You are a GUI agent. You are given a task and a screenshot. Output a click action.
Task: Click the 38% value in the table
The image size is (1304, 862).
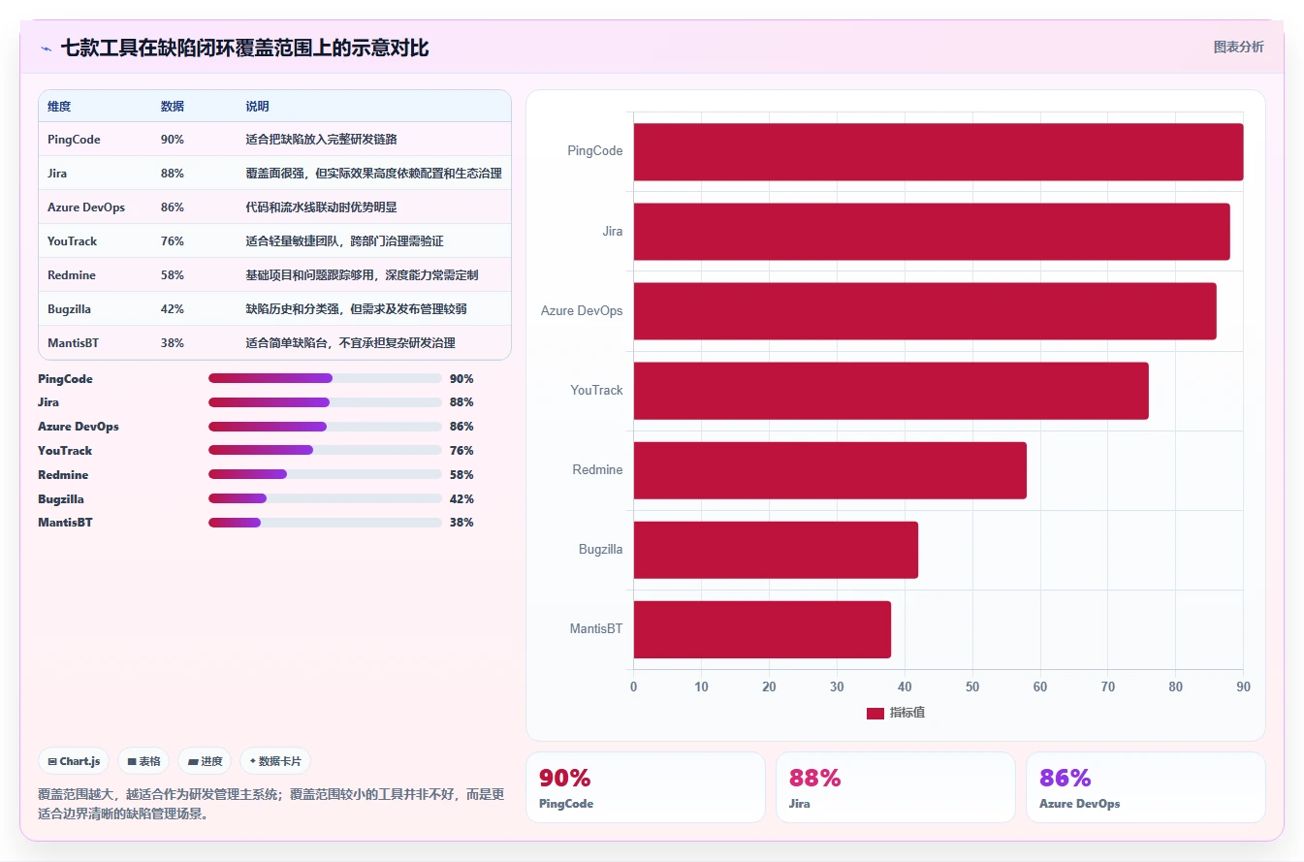173,343
